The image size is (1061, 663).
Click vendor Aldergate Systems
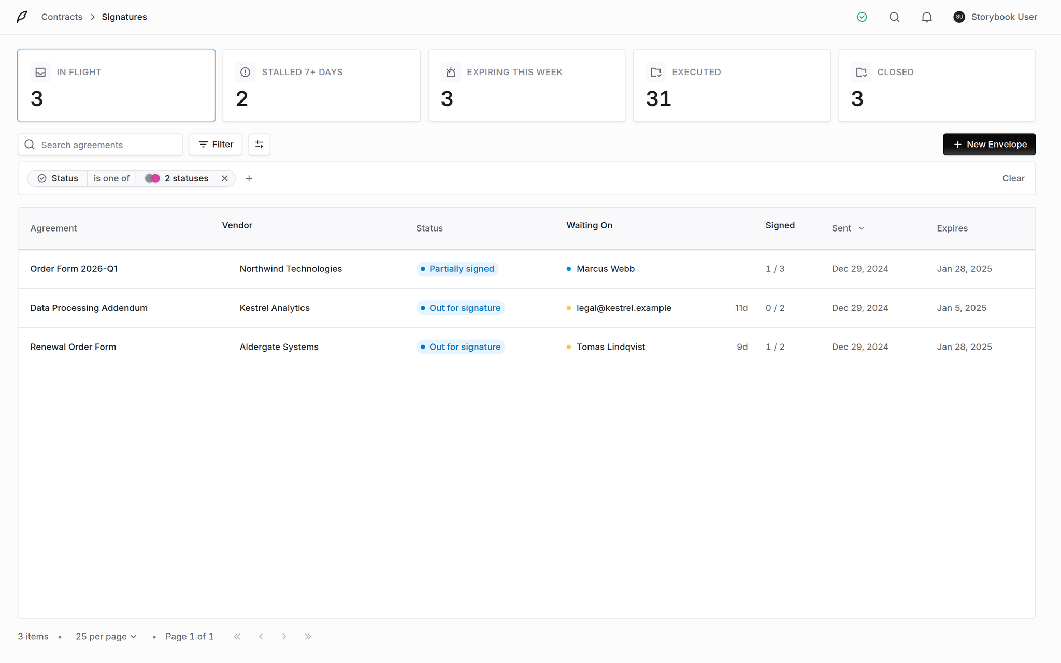279,347
